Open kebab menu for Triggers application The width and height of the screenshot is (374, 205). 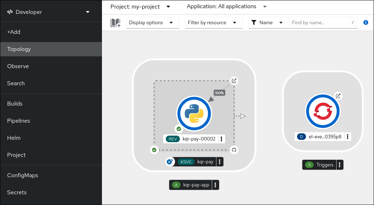point(340,165)
